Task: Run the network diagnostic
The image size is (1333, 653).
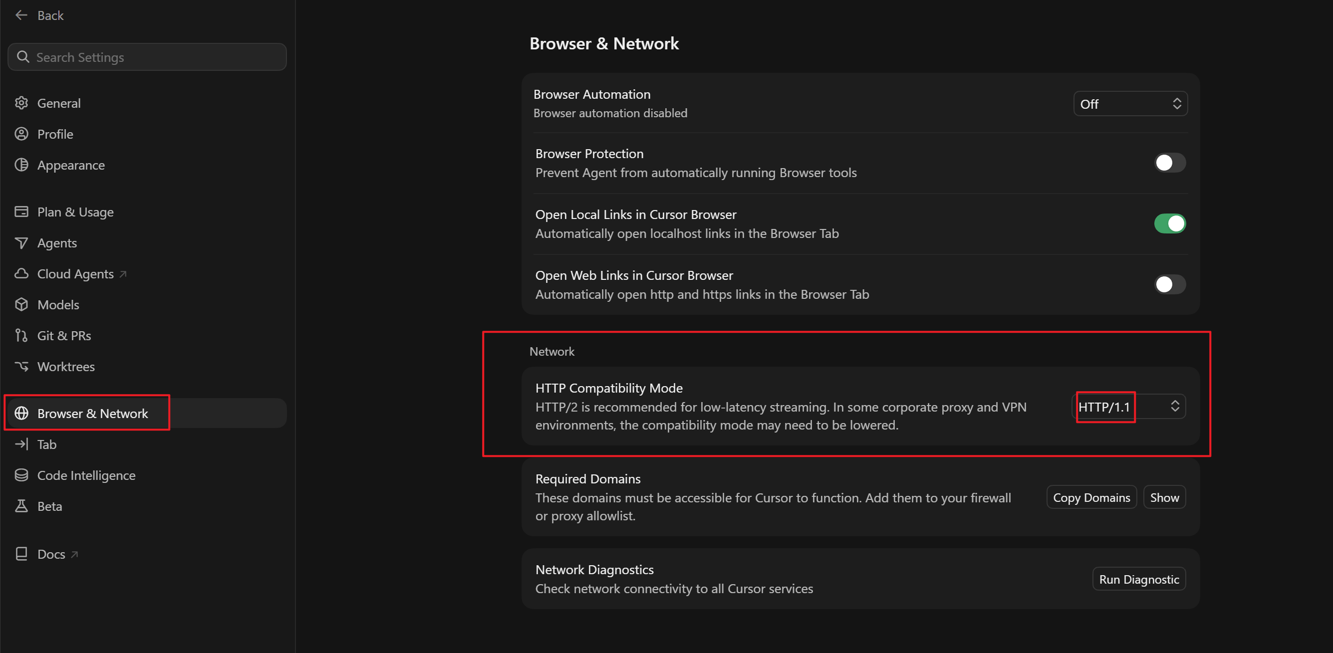Action: click(1139, 579)
